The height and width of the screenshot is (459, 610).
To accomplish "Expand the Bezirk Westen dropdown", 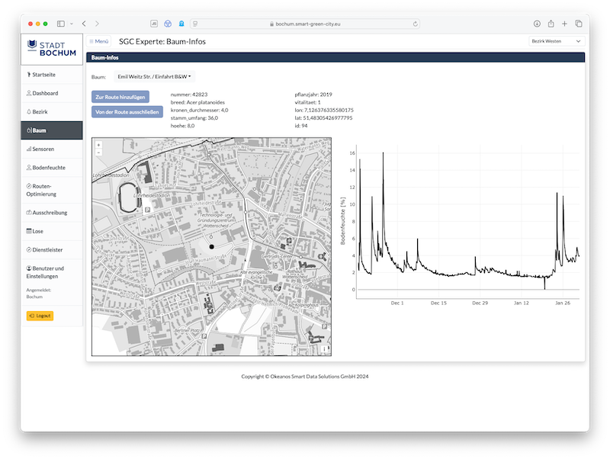I will [556, 41].
